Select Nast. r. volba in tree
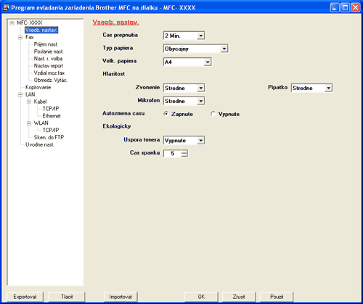This screenshot has width=363, height=304. pyautogui.click(x=48, y=59)
